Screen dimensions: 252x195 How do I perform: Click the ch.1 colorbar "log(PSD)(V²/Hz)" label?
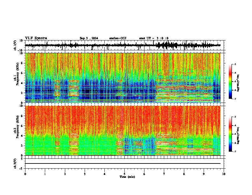pos(238,83)
